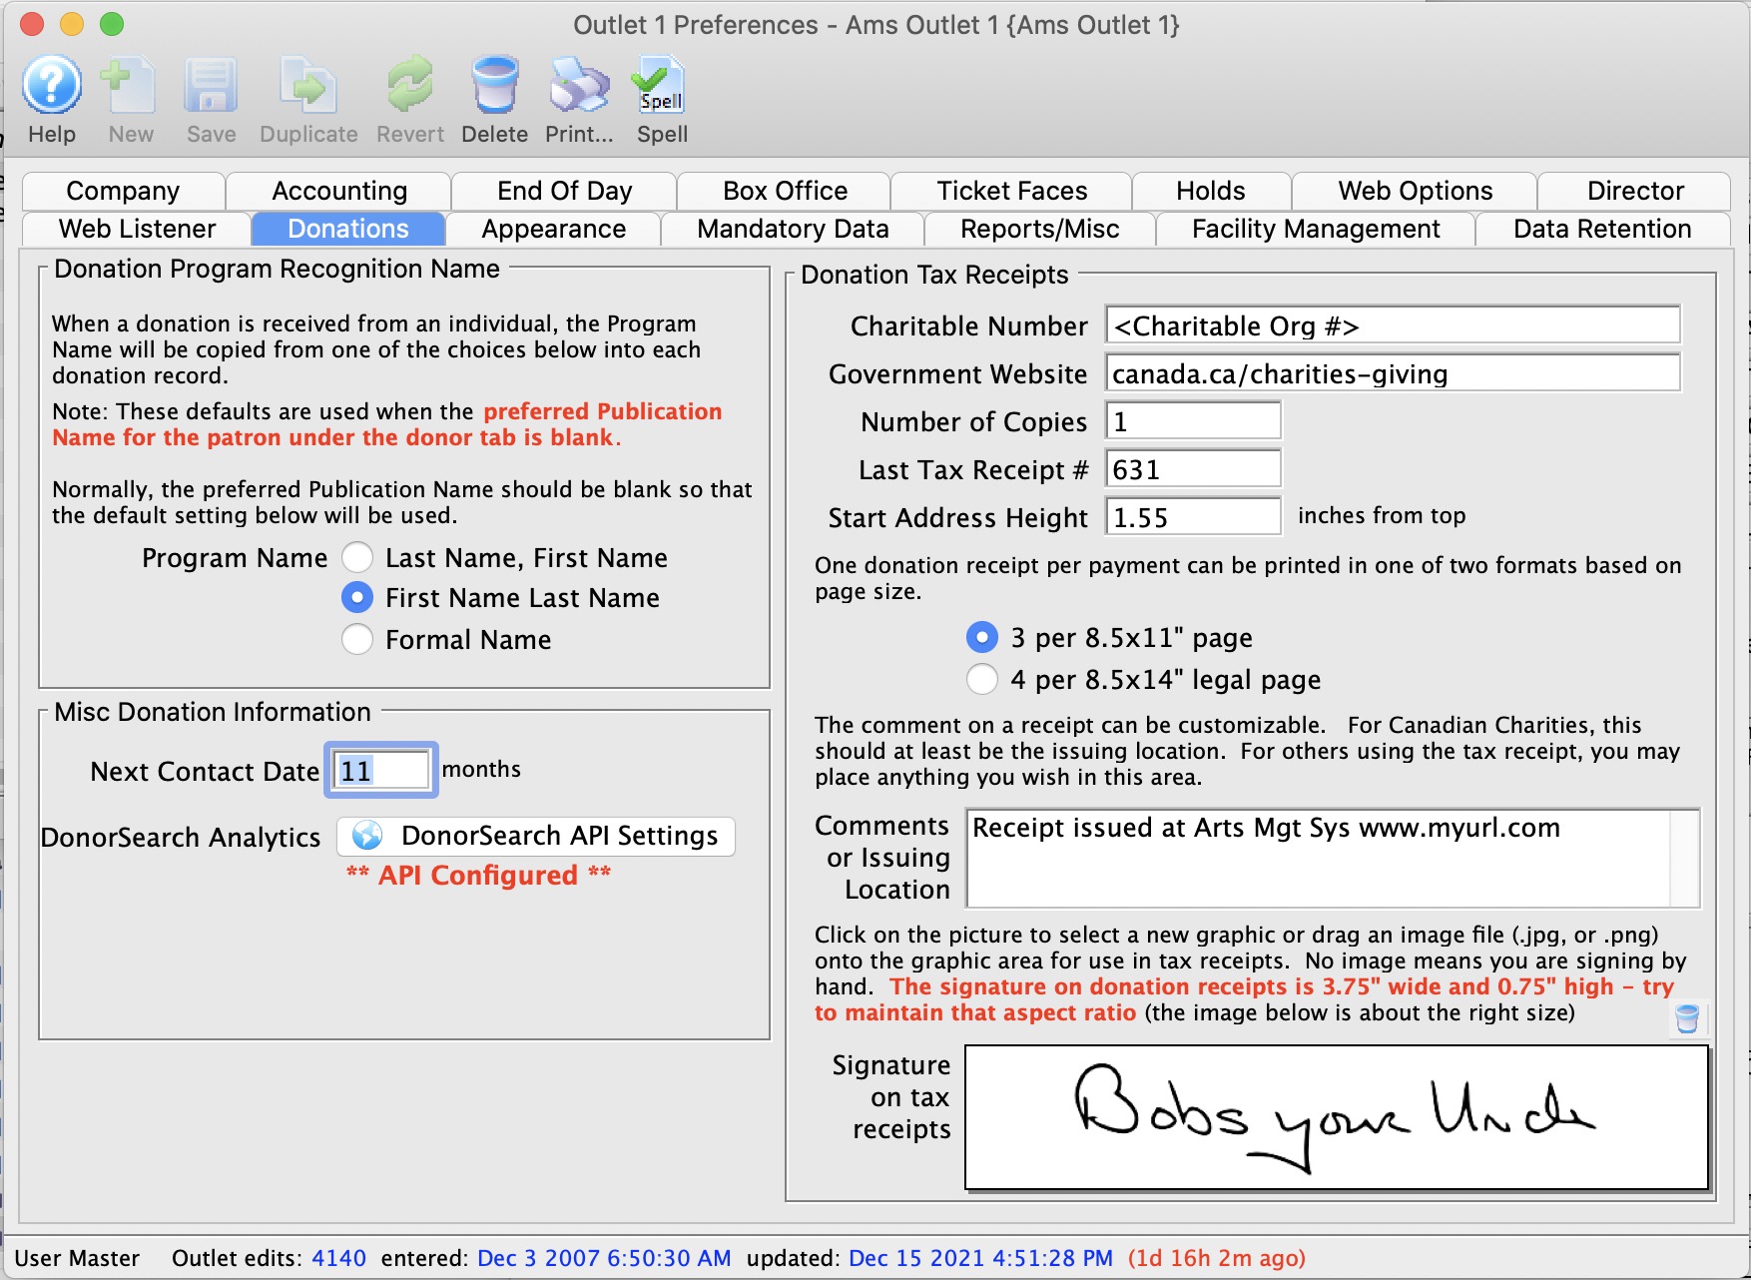Click the signature image to change graphic
Image resolution: width=1751 pixels, height=1280 pixels.
pos(1336,1116)
